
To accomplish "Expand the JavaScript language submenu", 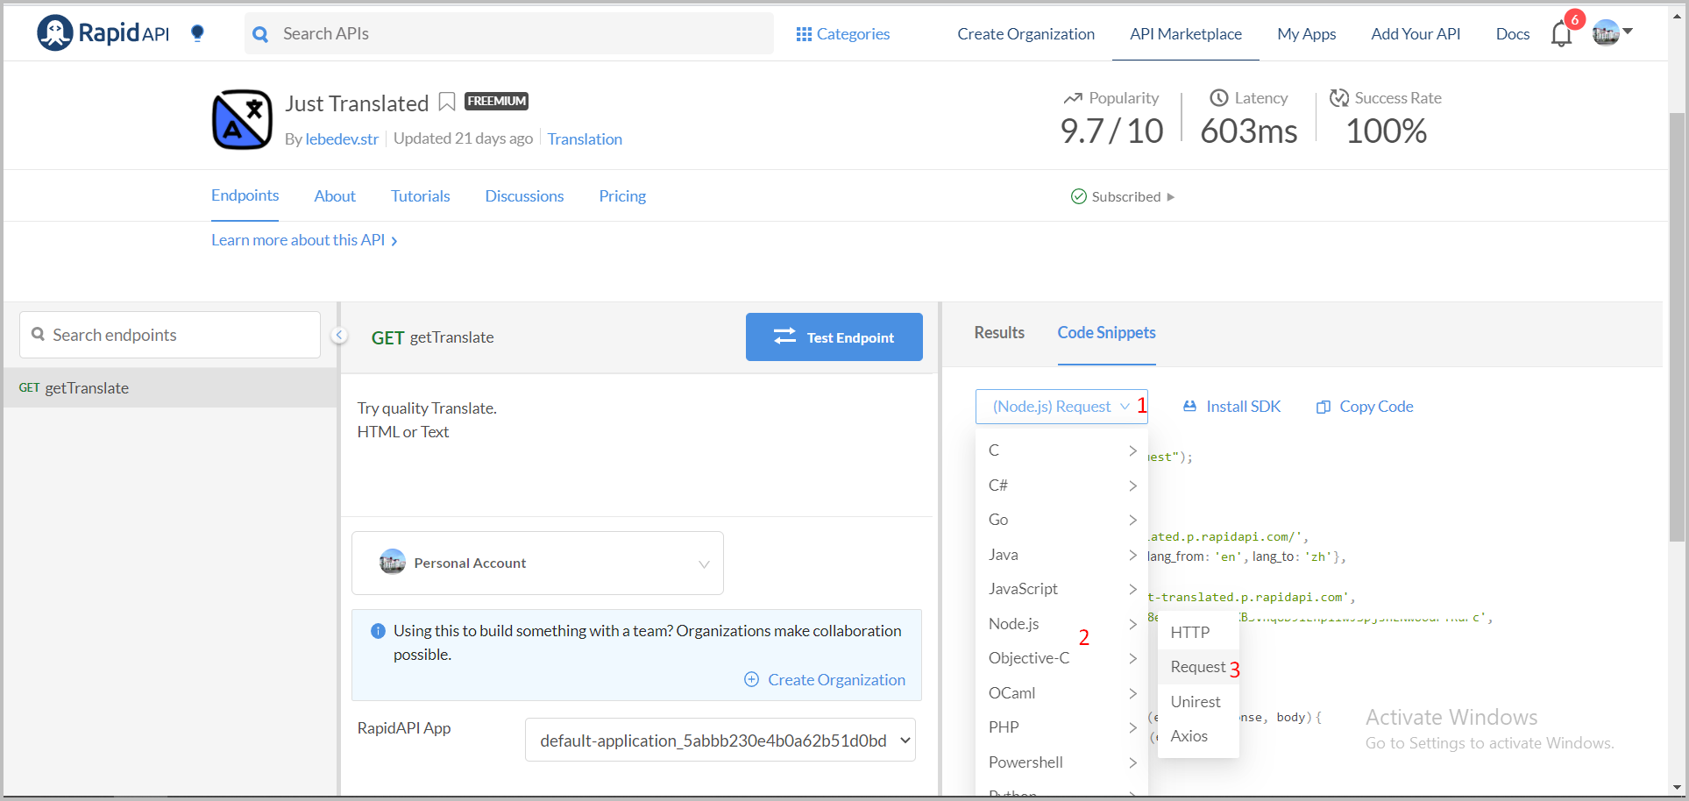I will click(x=1061, y=589).
